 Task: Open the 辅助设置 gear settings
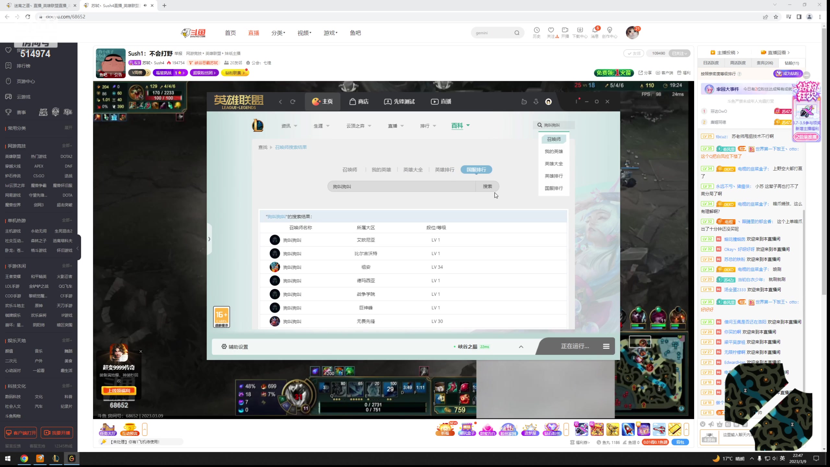[235, 347]
